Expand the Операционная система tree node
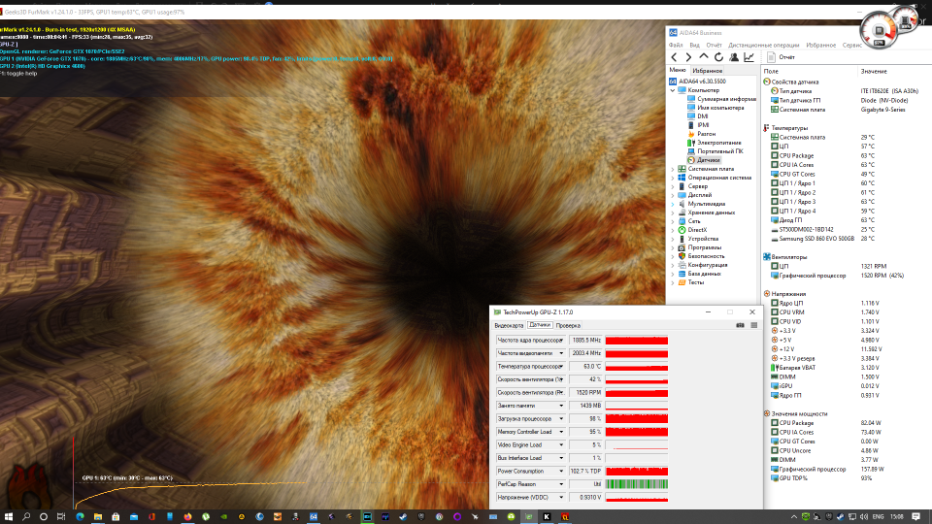The height and width of the screenshot is (524, 932). 673,178
